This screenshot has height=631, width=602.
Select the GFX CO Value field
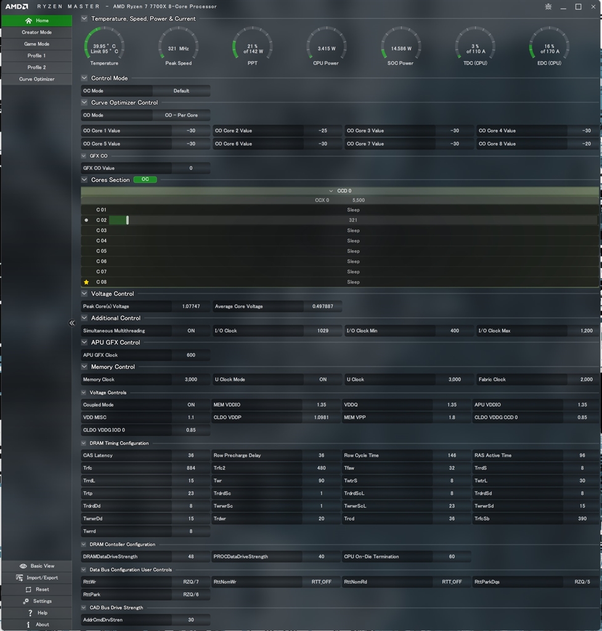[x=145, y=168]
